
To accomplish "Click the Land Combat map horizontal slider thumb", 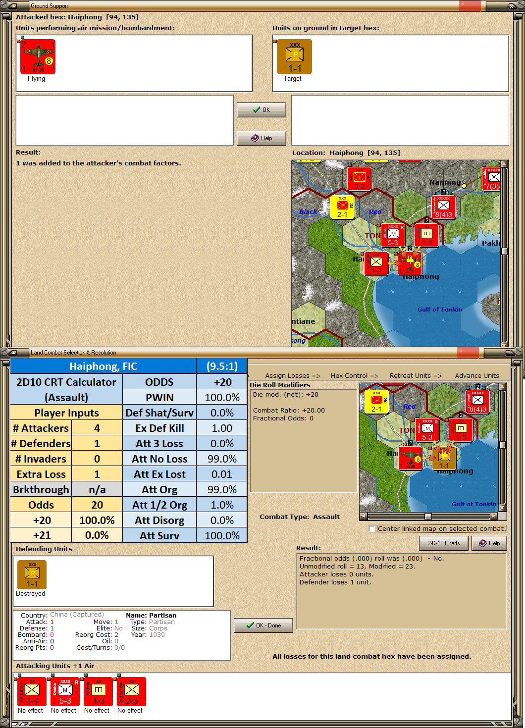I will 428,516.
